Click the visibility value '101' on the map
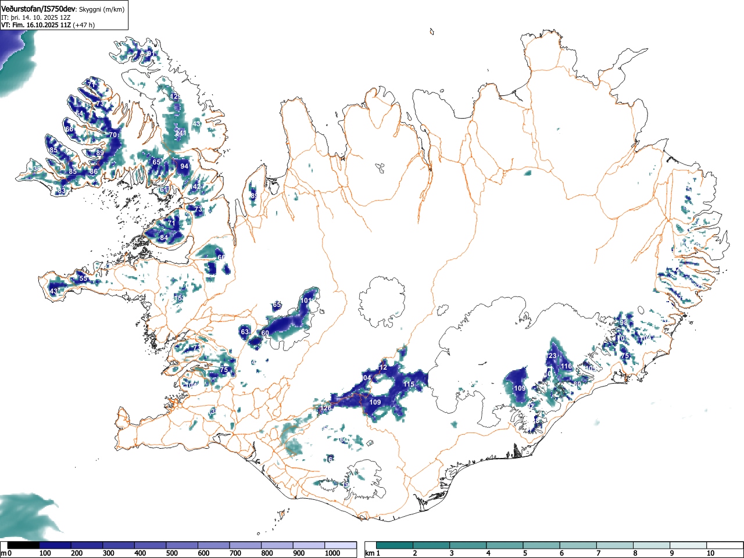The image size is (744, 558). [x=306, y=301]
